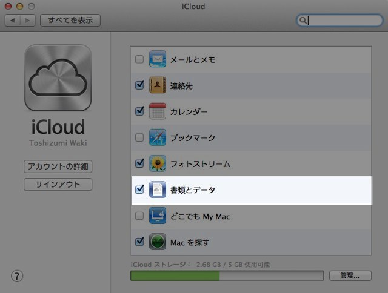This screenshot has height=293, width=388.
Task: Go back with the left arrow
Action: [x=13, y=20]
